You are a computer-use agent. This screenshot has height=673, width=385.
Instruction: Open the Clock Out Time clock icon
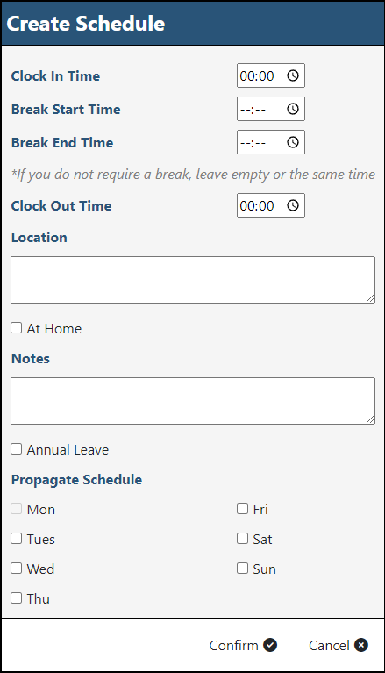pyautogui.click(x=293, y=205)
